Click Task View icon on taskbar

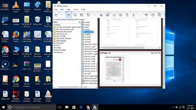pos(60,107)
